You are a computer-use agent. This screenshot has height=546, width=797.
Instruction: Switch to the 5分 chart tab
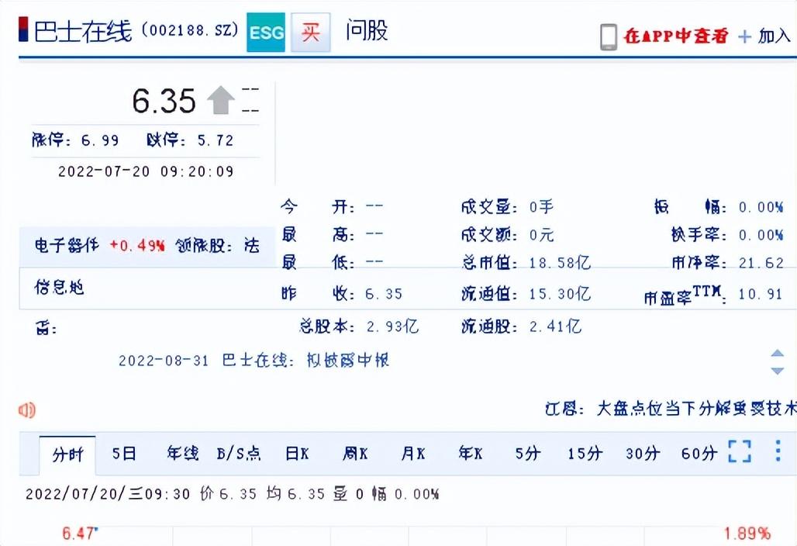528,453
